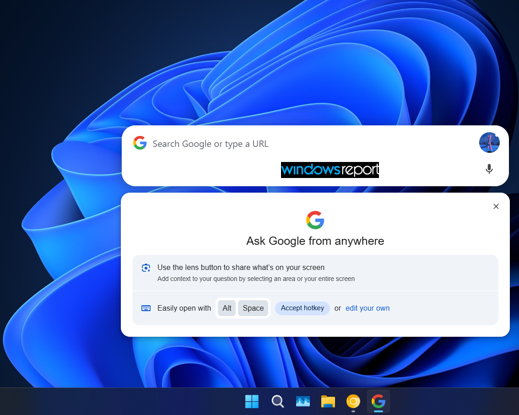This screenshot has width=519, height=415.
Task: Click the Alt key chip
Action: (x=227, y=308)
